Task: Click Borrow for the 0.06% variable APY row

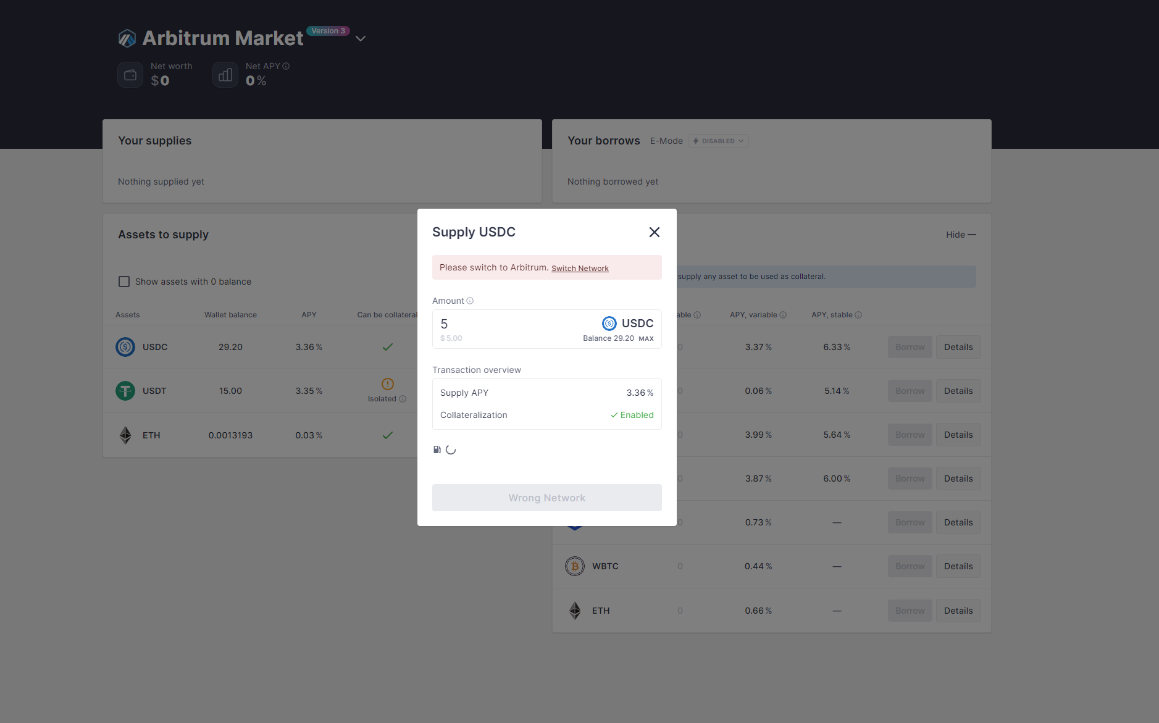Action: [910, 391]
